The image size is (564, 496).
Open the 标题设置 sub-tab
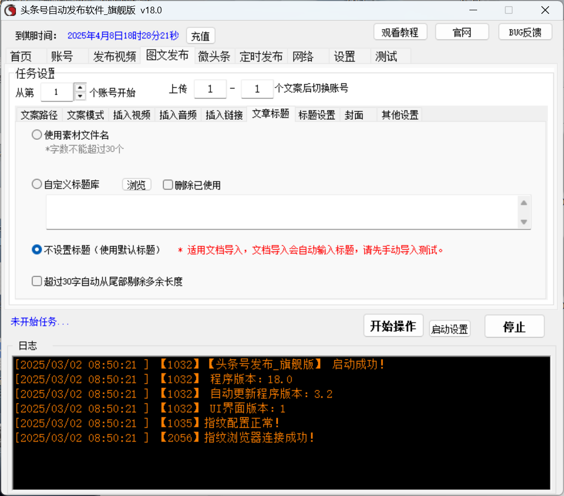[x=317, y=115]
